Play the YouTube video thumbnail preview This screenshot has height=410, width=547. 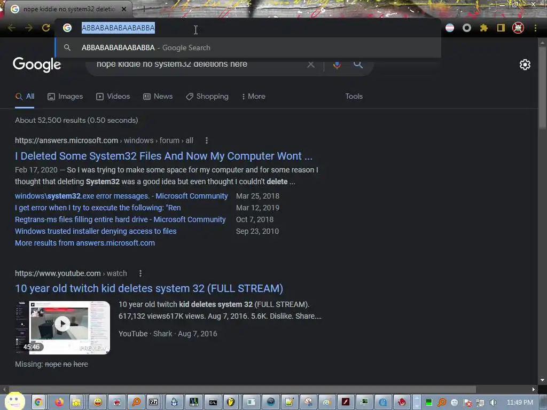click(62, 324)
